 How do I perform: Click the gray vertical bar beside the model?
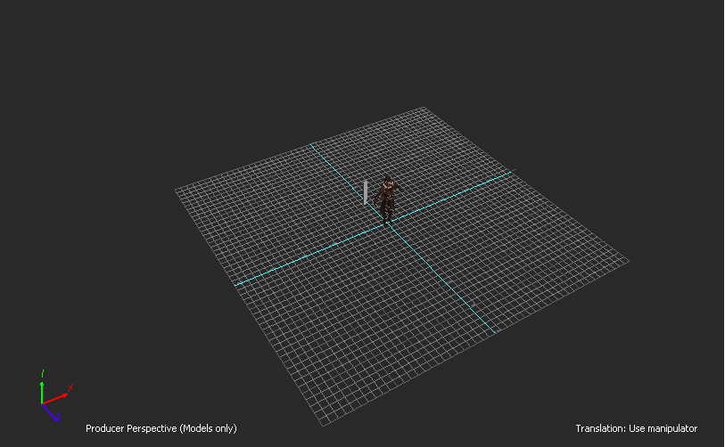366,192
